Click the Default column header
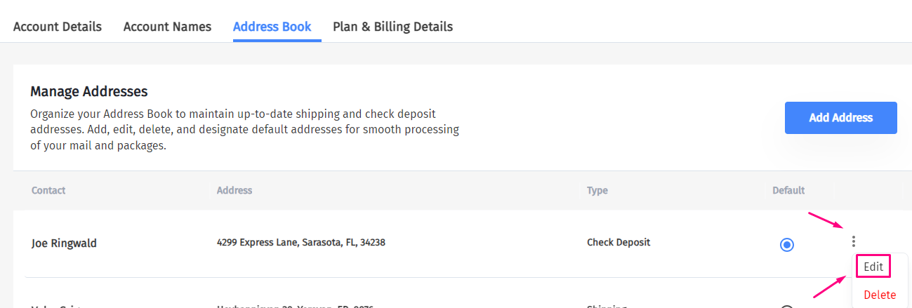The width and height of the screenshot is (912, 308). (788, 190)
